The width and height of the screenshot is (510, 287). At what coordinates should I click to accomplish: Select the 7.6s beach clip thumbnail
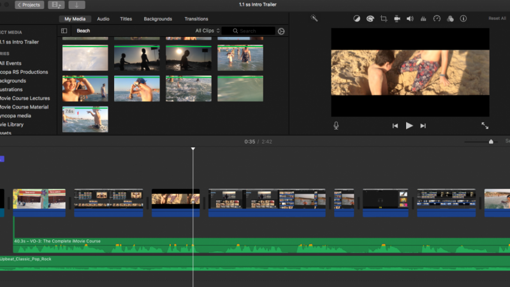(85, 119)
